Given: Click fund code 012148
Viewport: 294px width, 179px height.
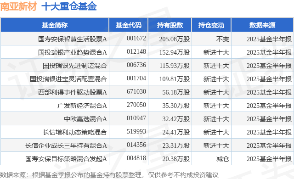Looking at the screenshot, I should tap(136, 51).
